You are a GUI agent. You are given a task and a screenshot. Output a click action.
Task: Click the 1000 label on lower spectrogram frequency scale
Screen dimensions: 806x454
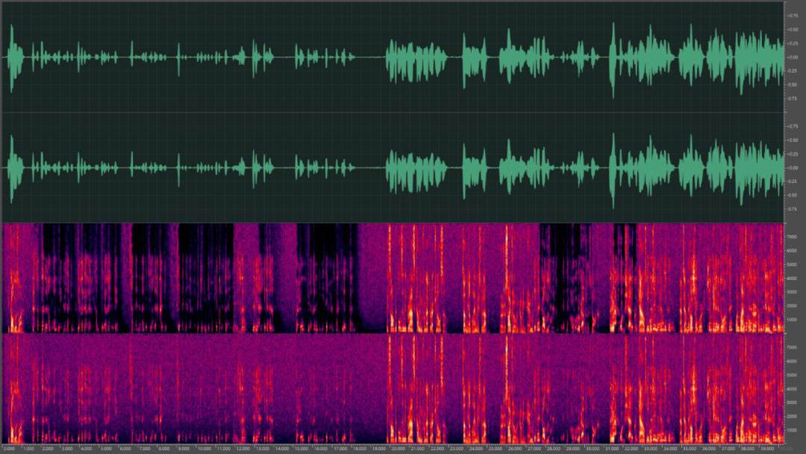coord(793,429)
